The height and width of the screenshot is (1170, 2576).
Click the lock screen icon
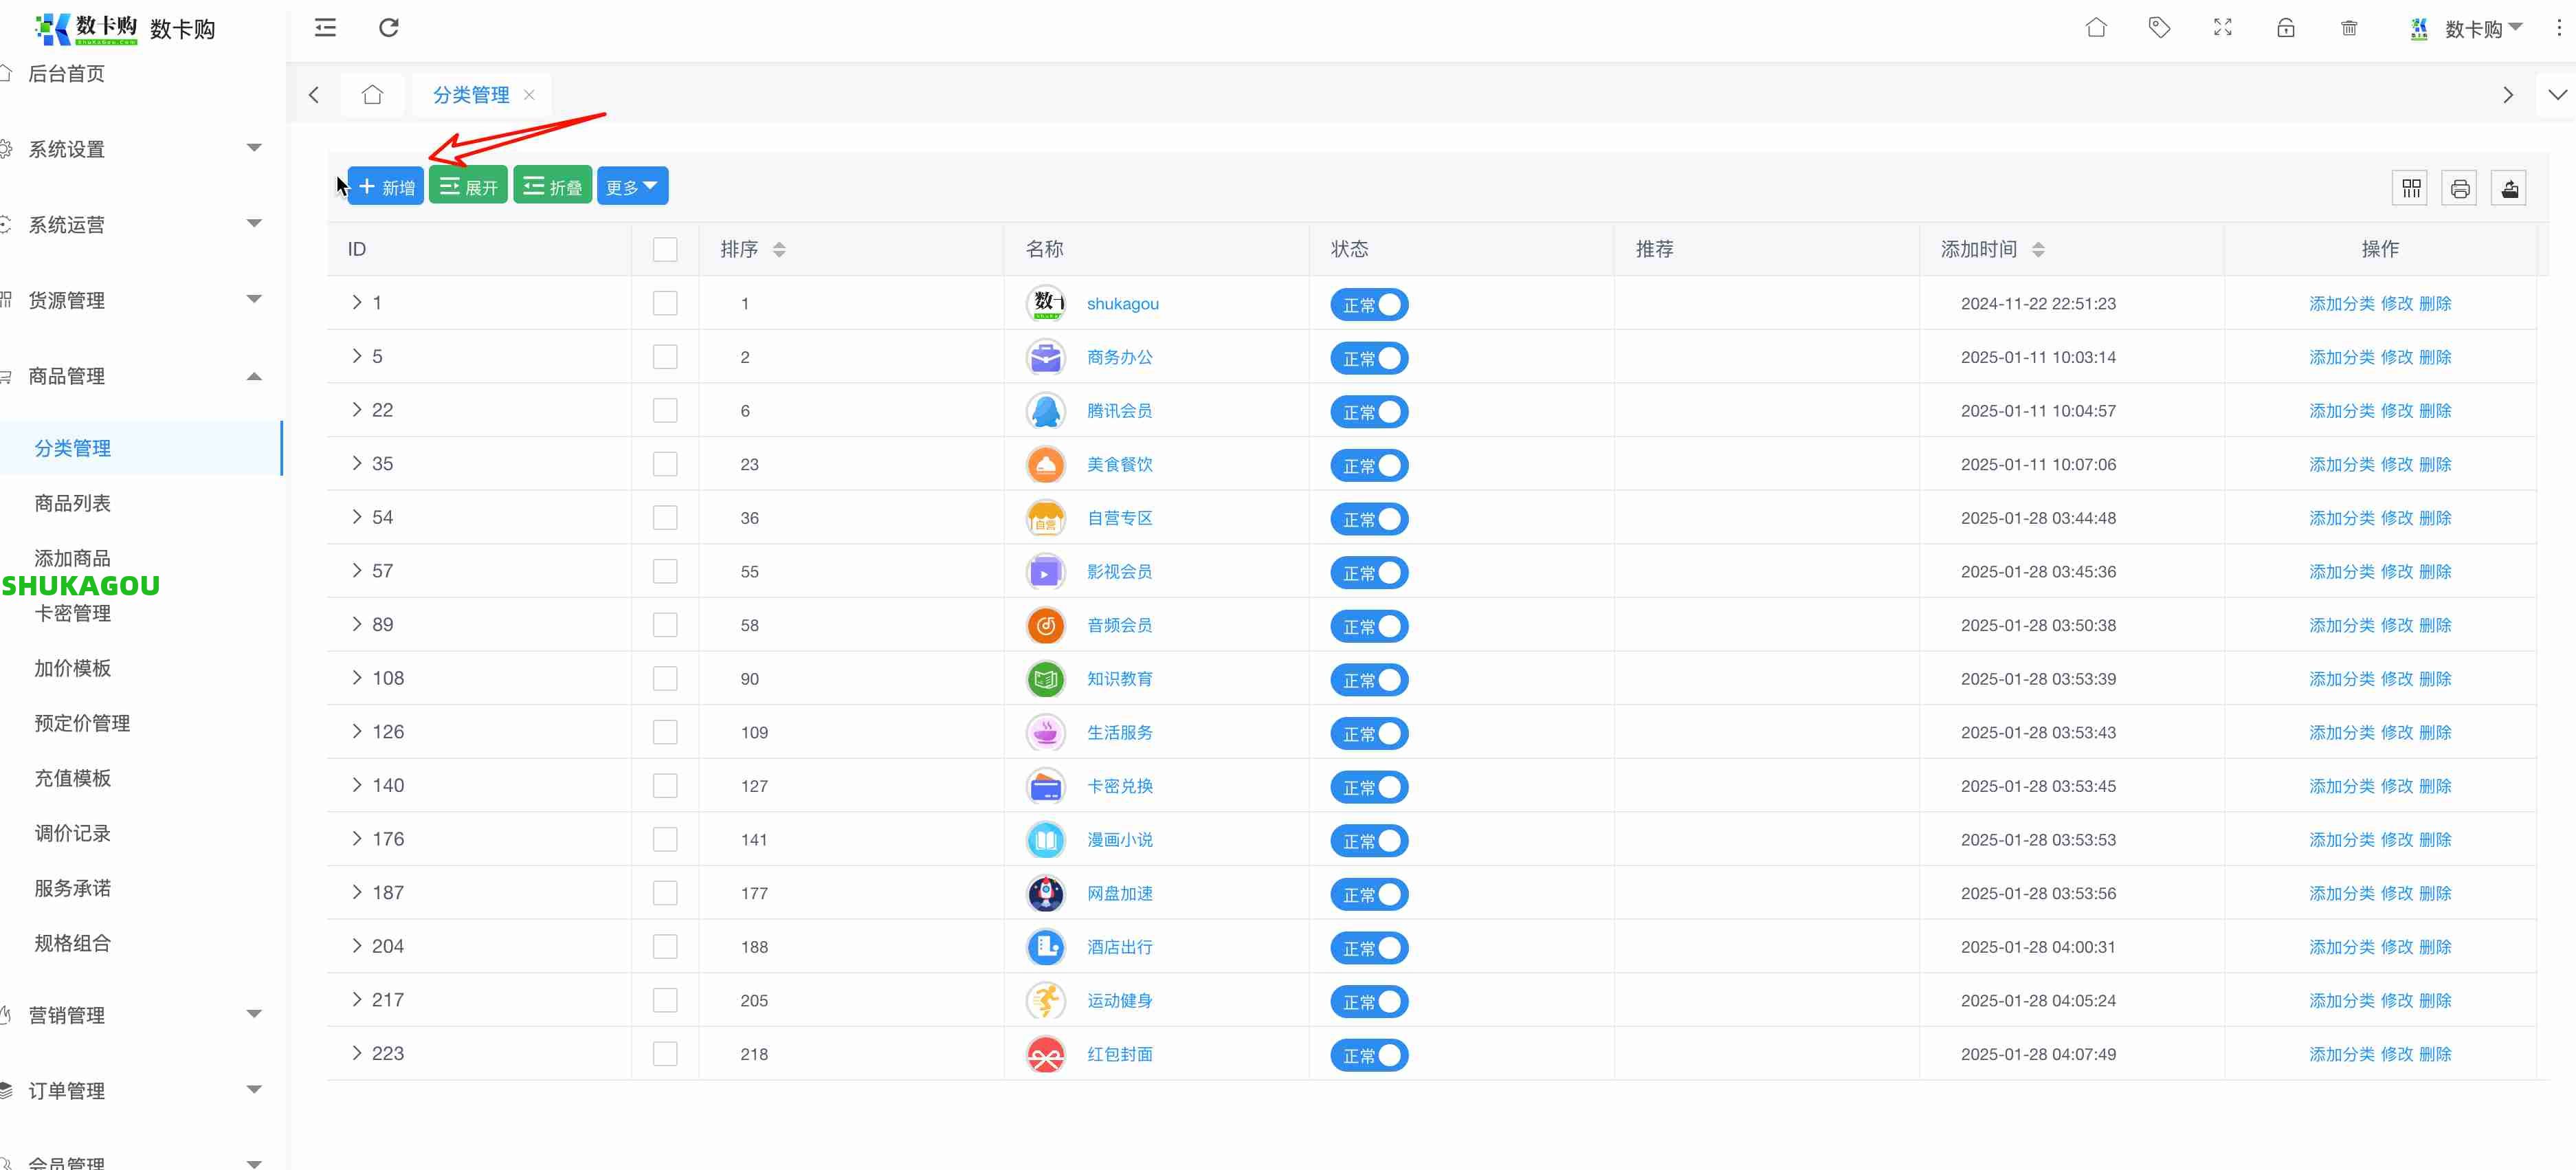click(2285, 28)
